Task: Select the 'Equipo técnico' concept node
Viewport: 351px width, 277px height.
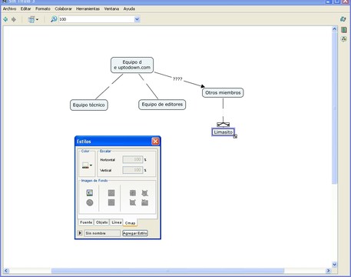Action: (89, 105)
